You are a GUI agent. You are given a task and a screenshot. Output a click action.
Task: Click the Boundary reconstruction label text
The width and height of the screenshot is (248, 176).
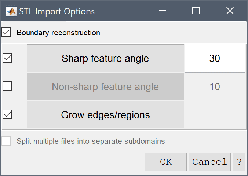(x=58, y=33)
